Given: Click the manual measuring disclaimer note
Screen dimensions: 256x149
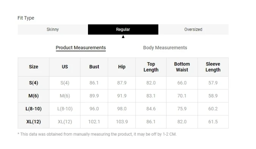Looking at the screenshot, I should tap(97, 134).
